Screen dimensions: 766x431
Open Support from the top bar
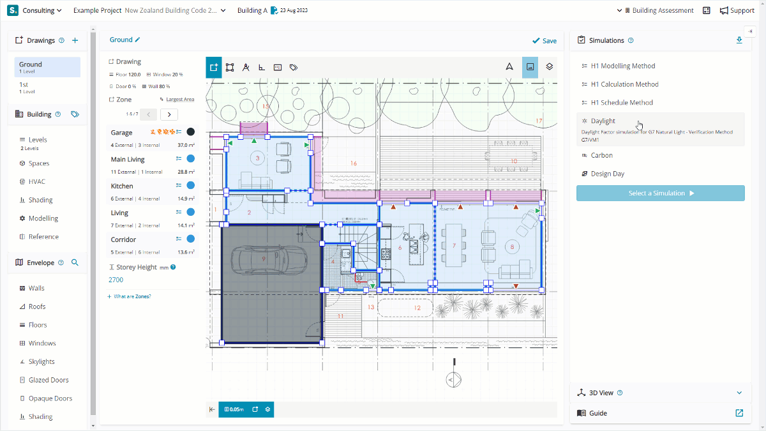coord(737,10)
